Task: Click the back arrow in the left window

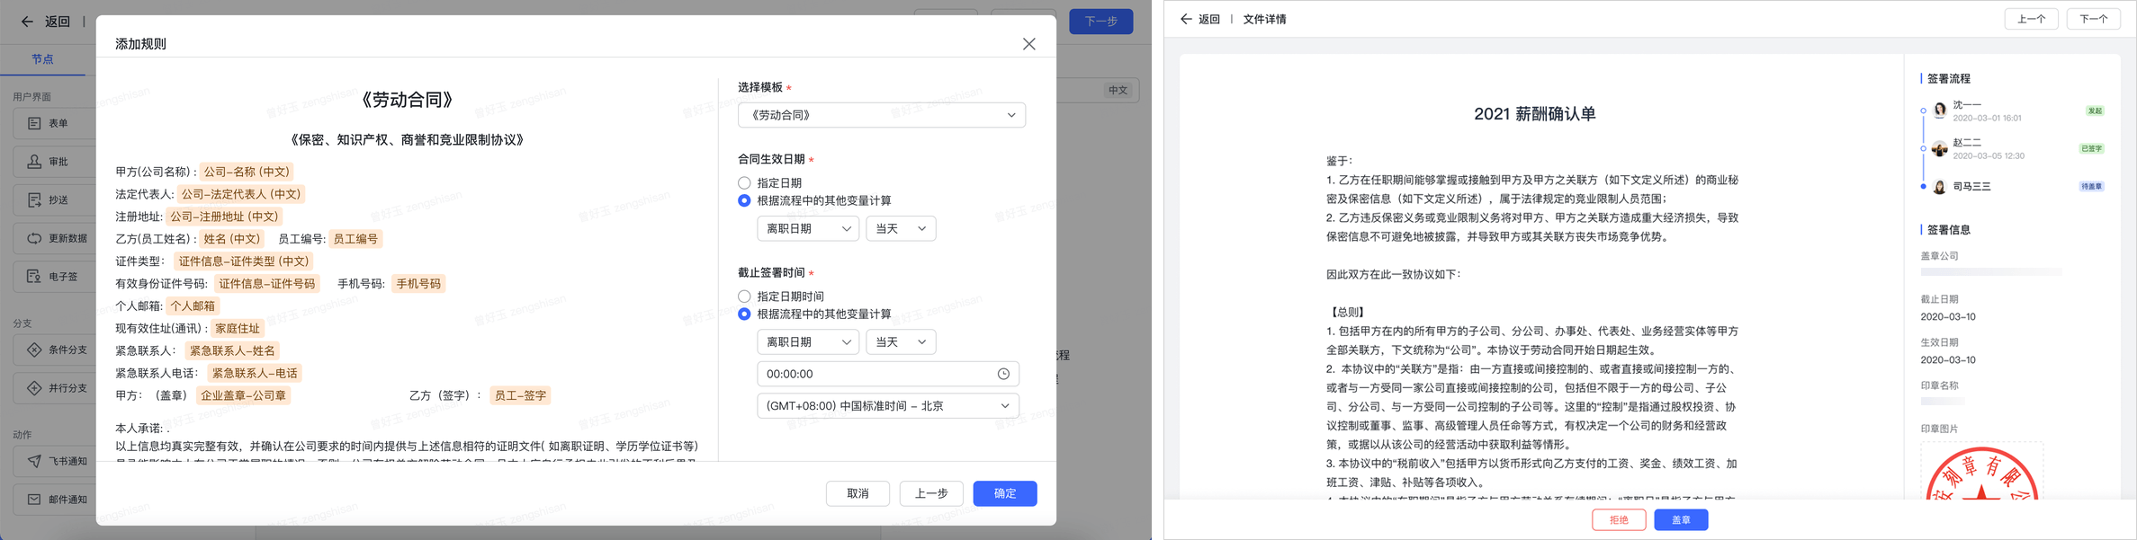Action: coord(27,22)
